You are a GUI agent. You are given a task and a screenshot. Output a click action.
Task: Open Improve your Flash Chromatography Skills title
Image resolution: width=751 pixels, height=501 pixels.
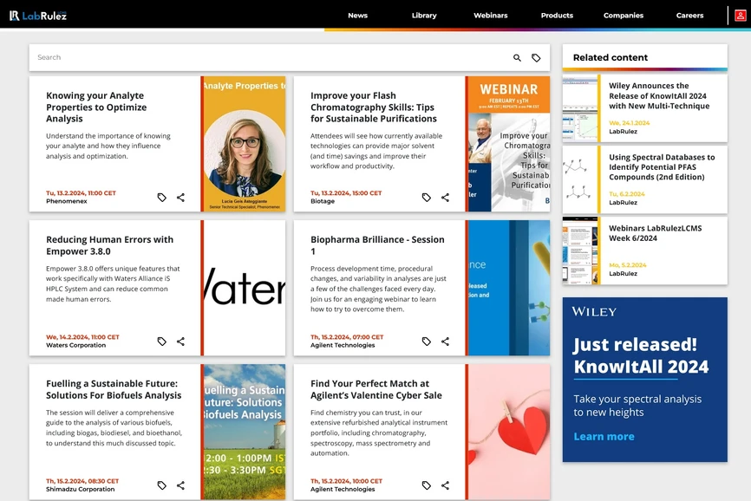(x=374, y=107)
